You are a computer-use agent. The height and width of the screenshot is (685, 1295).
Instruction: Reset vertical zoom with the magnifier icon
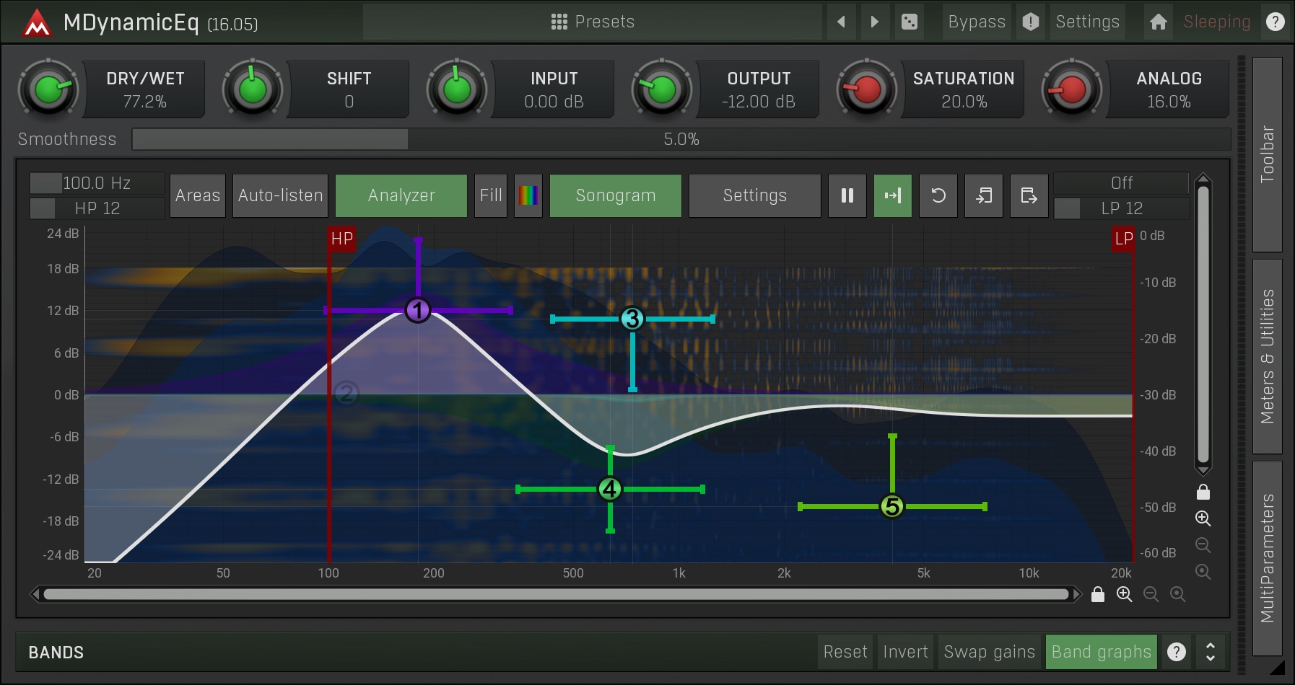1203,572
